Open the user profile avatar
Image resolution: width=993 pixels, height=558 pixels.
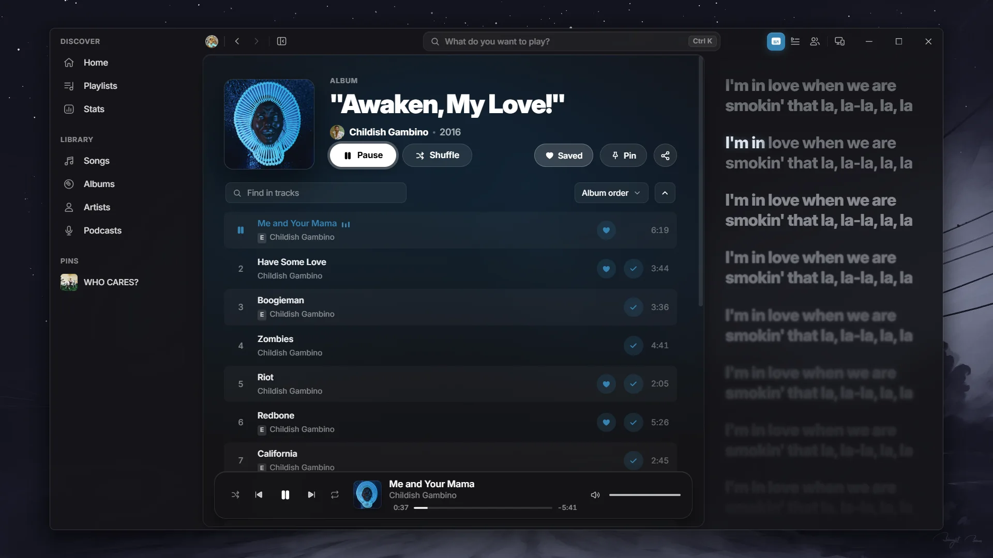pos(212,41)
